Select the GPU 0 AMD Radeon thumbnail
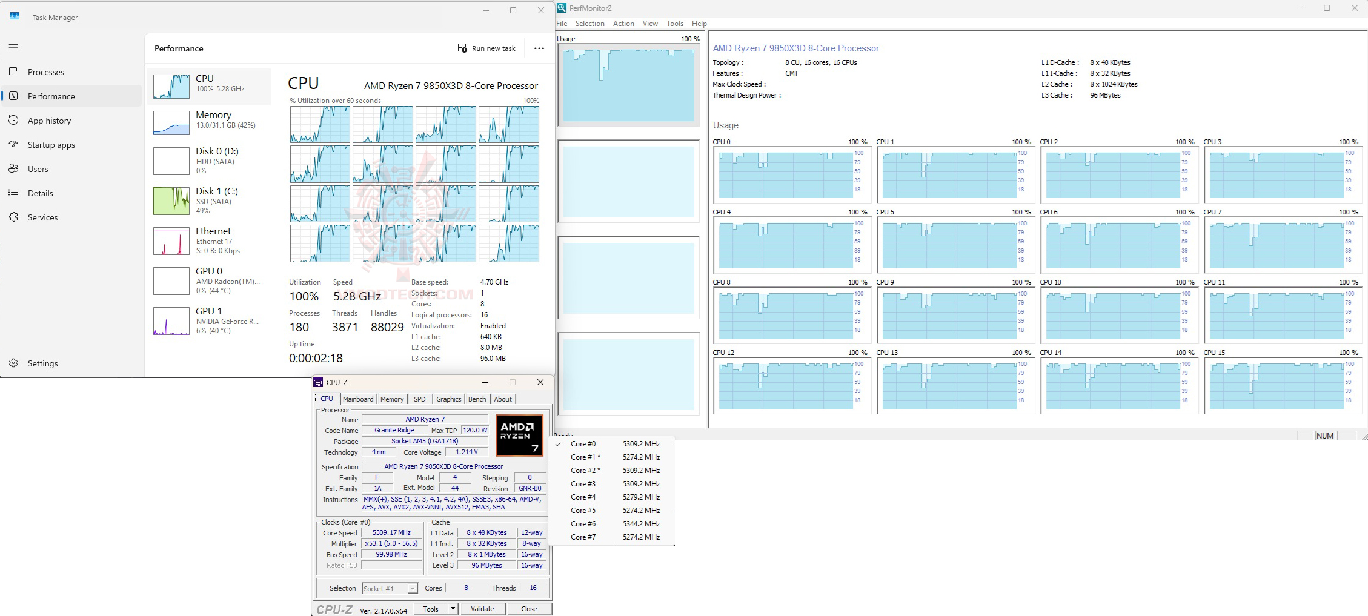 (171, 281)
